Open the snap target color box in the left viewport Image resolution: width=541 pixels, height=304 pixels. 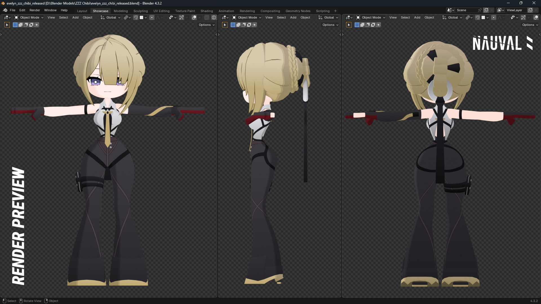coord(141,17)
